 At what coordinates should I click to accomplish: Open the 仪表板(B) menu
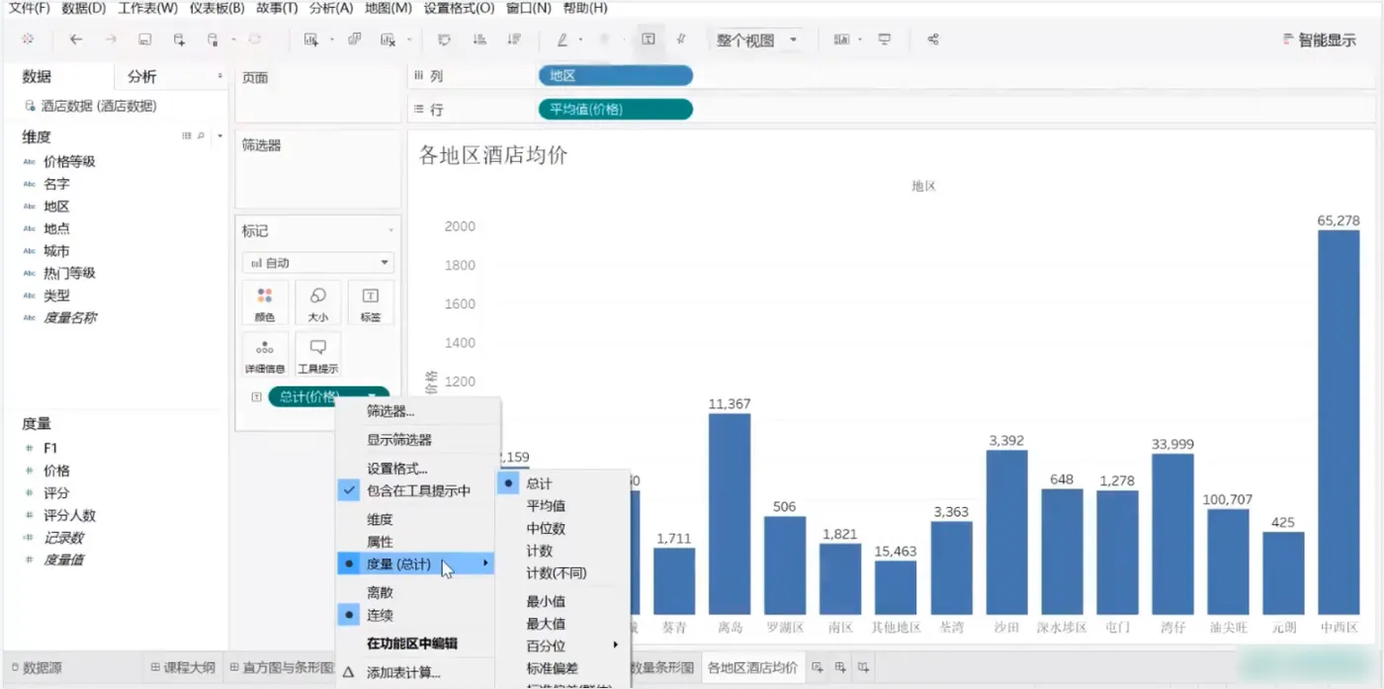pos(216,8)
